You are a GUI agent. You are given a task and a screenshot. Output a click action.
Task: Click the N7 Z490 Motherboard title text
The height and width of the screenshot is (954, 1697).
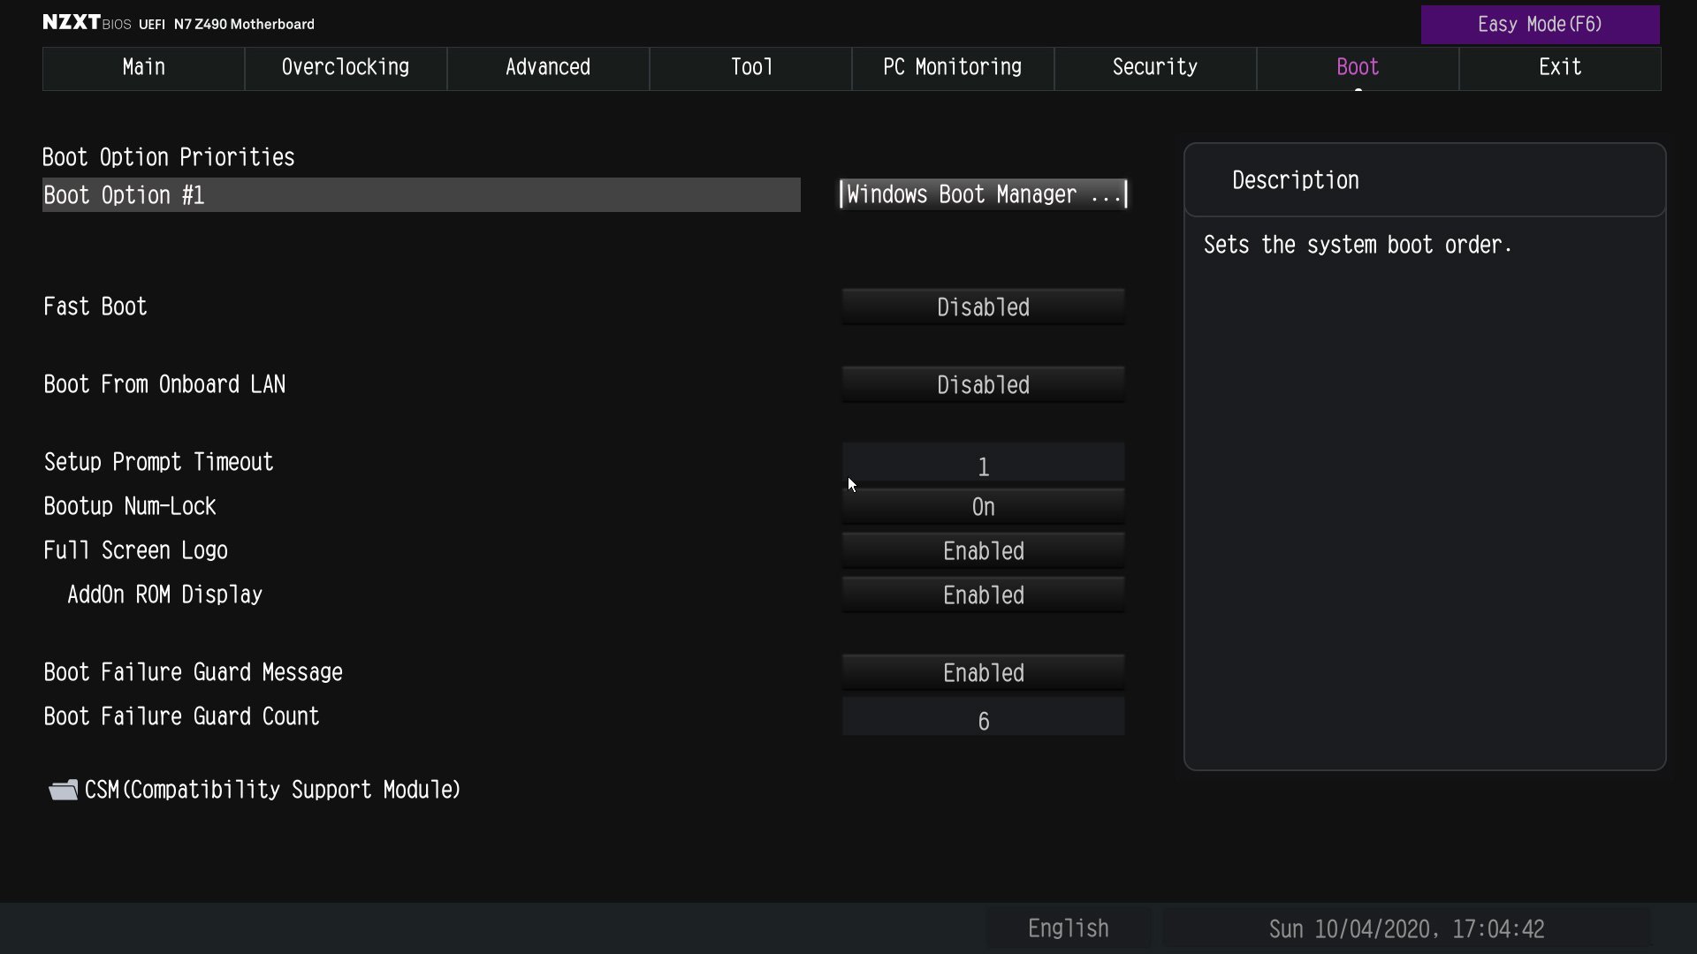point(244,24)
